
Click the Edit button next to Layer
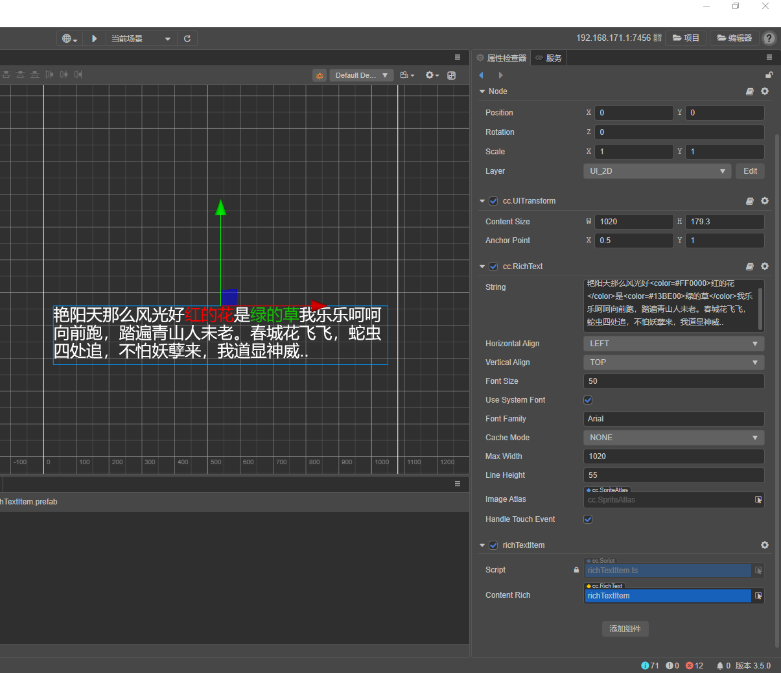750,171
